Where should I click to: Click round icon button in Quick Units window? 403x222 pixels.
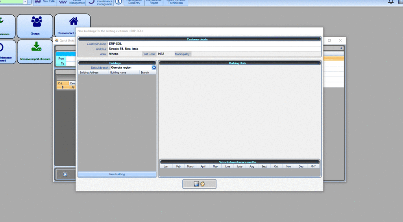[65, 174]
